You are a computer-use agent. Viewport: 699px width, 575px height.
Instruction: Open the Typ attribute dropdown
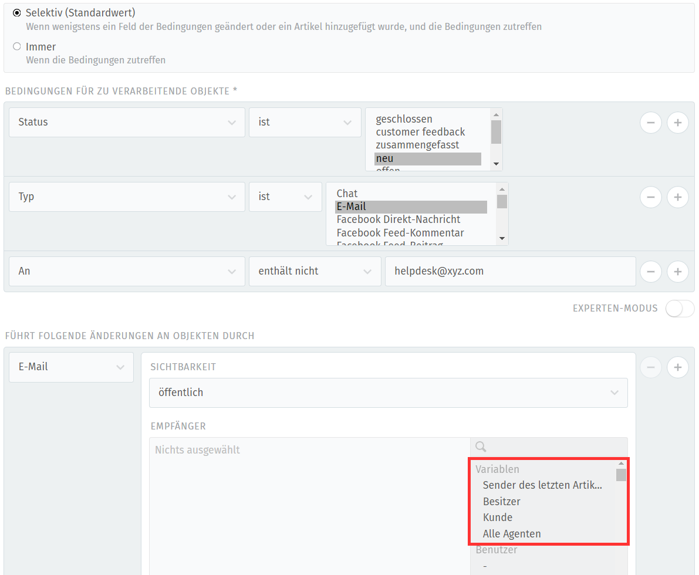pos(127,197)
